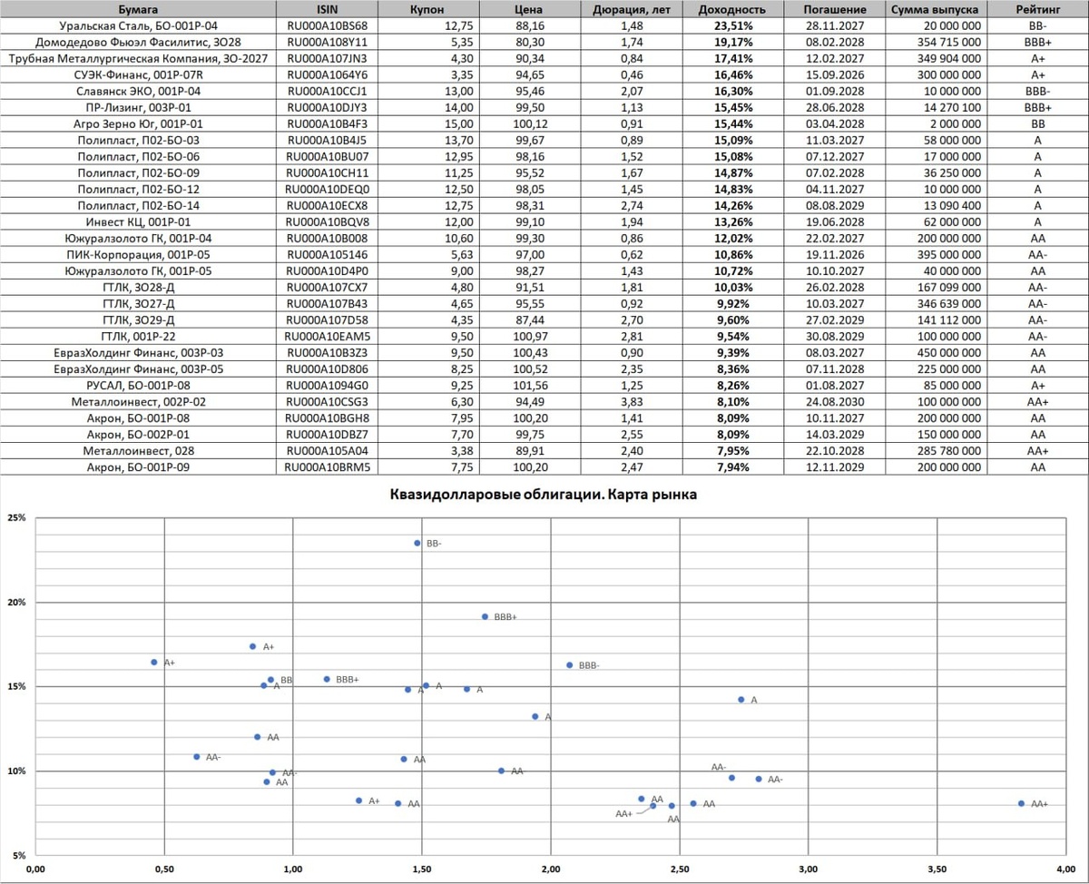
Task: Click the '3,50' x-axis label
Action: (937, 869)
